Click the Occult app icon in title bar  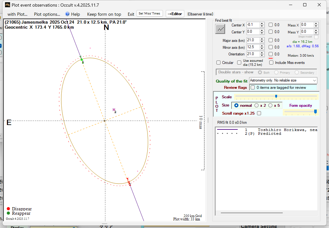(x=7, y=5)
